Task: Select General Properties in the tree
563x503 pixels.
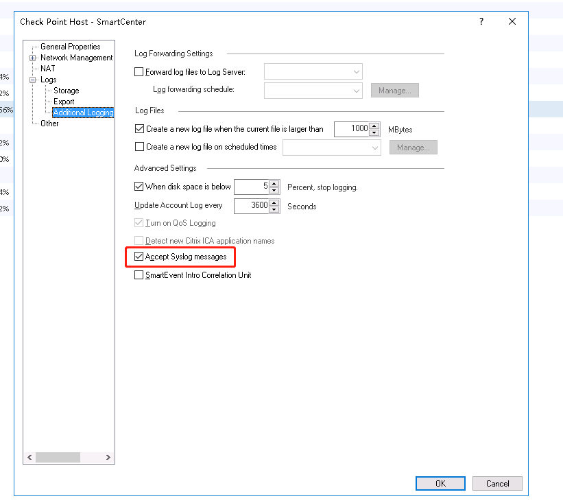Action: click(71, 47)
